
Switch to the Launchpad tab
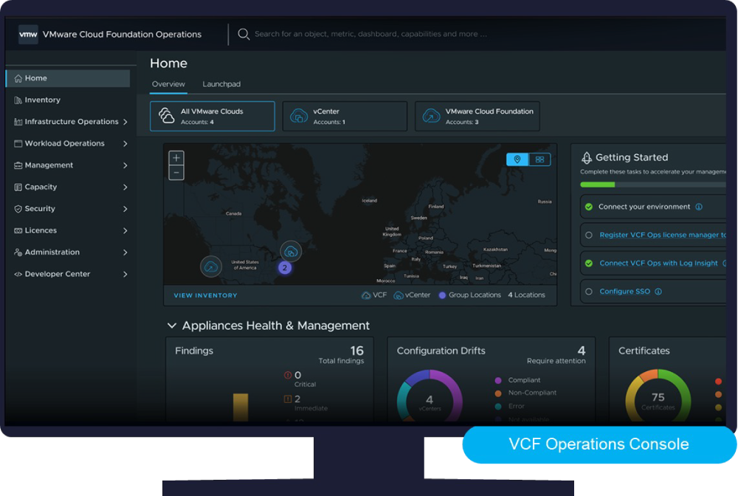pyautogui.click(x=221, y=83)
